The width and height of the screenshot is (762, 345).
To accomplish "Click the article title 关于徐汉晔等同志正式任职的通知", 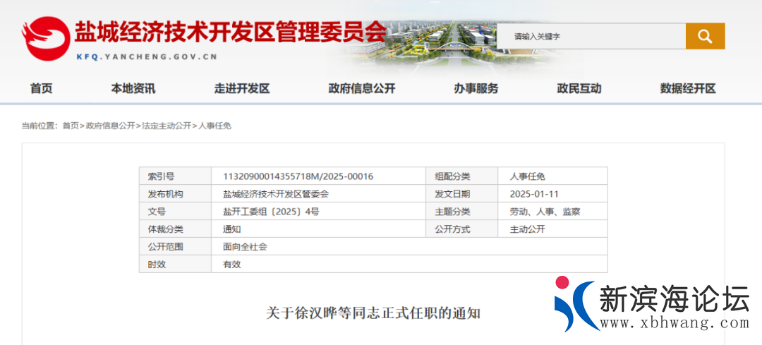I will pos(373,313).
